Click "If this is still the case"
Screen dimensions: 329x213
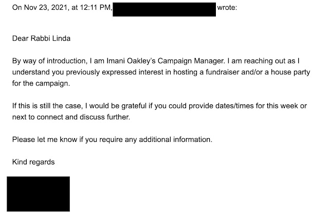point(47,106)
